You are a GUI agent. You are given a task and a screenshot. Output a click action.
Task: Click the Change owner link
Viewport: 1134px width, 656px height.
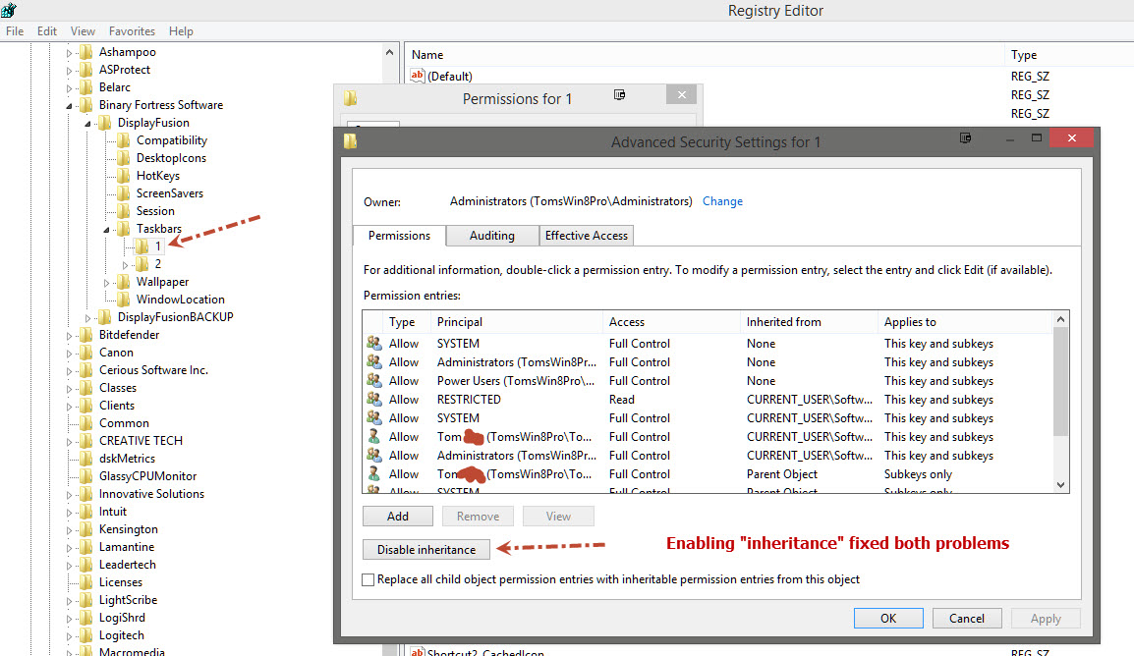pos(722,201)
